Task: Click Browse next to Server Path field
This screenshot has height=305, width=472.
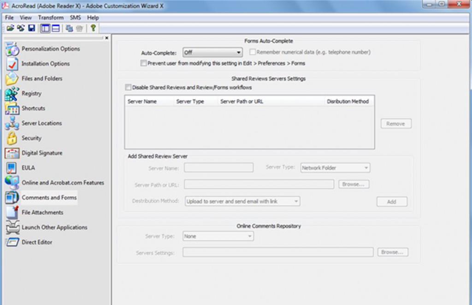Action: pyautogui.click(x=354, y=184)
